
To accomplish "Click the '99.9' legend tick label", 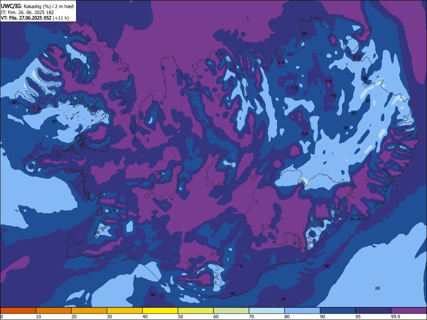I will [x=395, y=317].
